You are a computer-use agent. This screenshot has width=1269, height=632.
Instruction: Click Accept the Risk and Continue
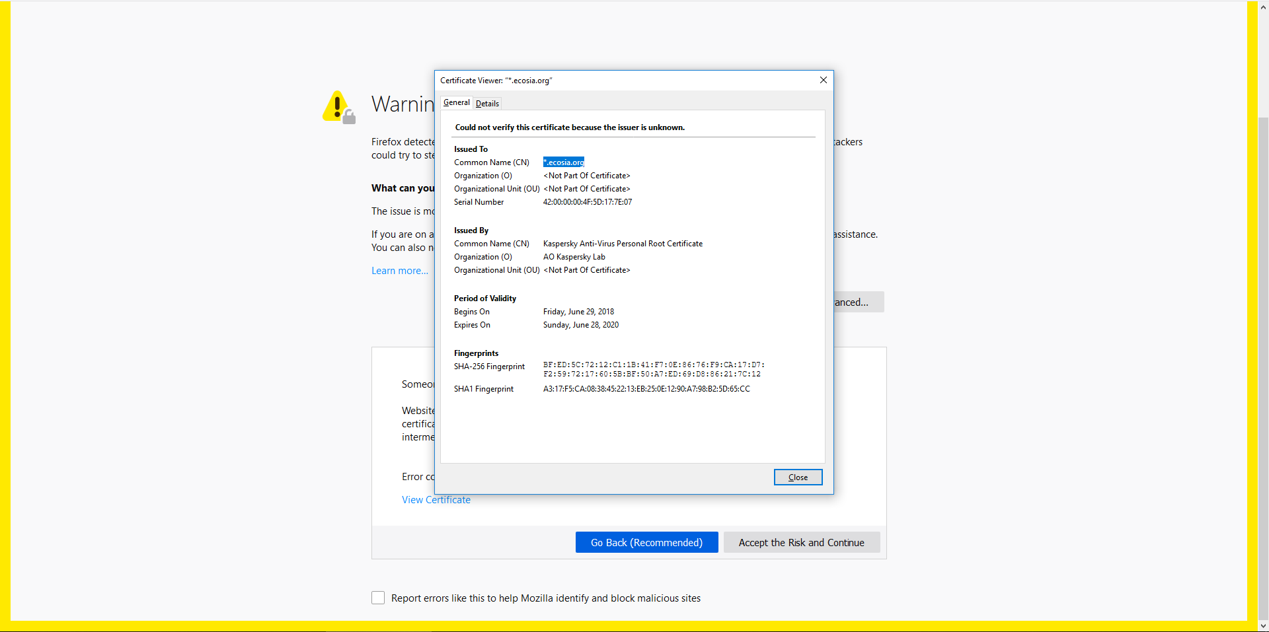[801, 542]
